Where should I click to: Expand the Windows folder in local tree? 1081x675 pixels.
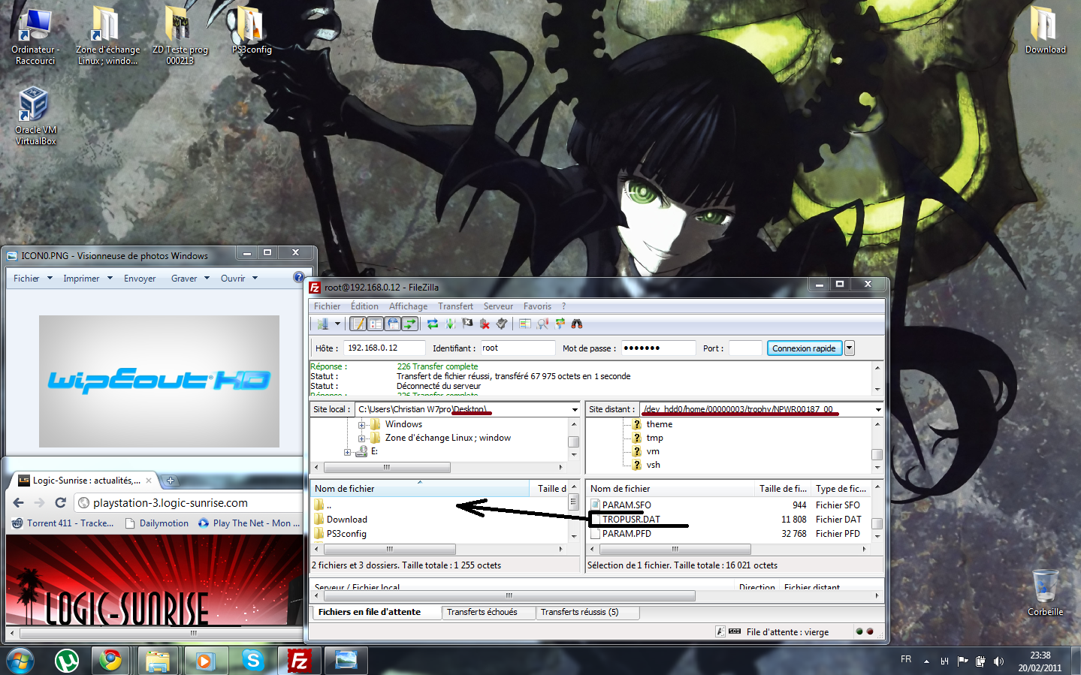[361, 425]
